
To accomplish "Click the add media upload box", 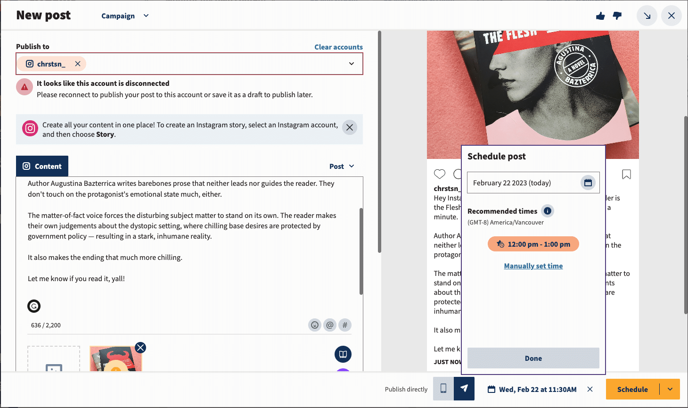I will (54, 359).
